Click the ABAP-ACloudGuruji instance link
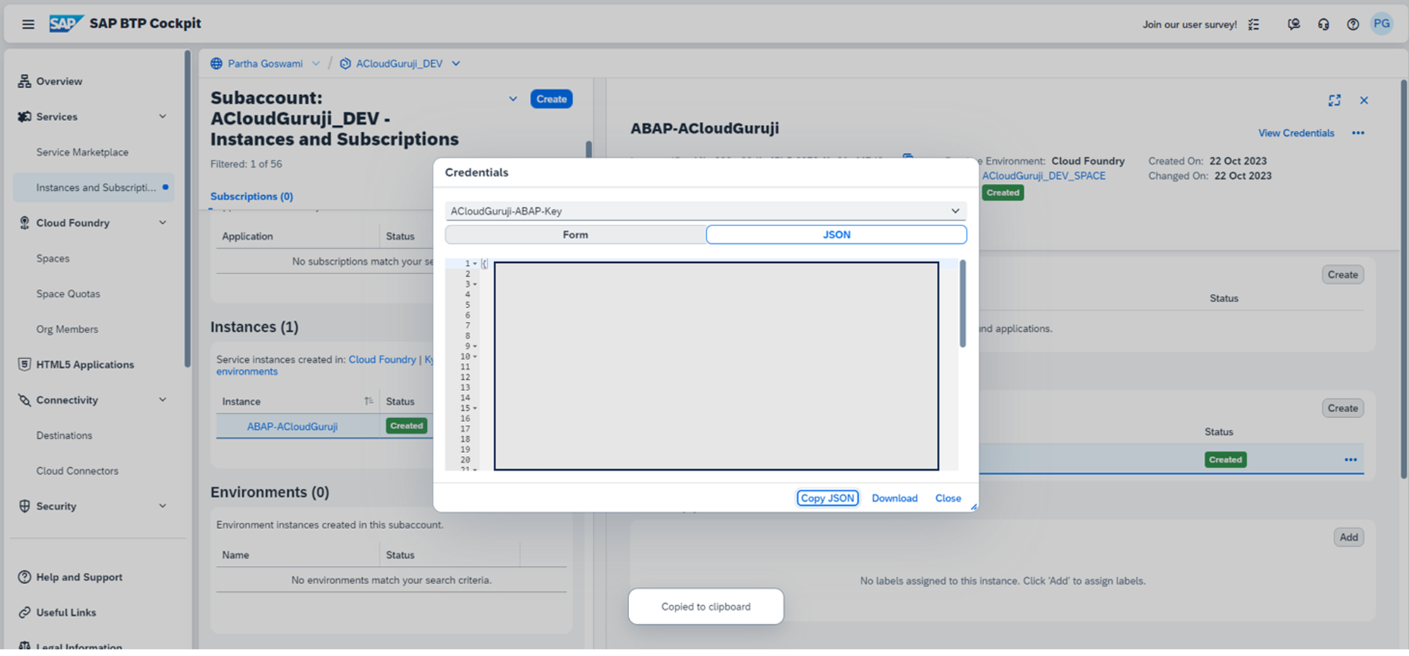The width and height of the screenshot is (1409, 656). click(292, 426)
